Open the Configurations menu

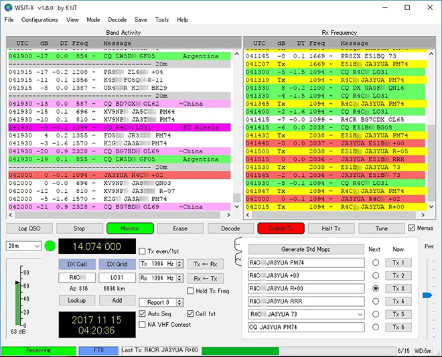click(x=40, y=20)
